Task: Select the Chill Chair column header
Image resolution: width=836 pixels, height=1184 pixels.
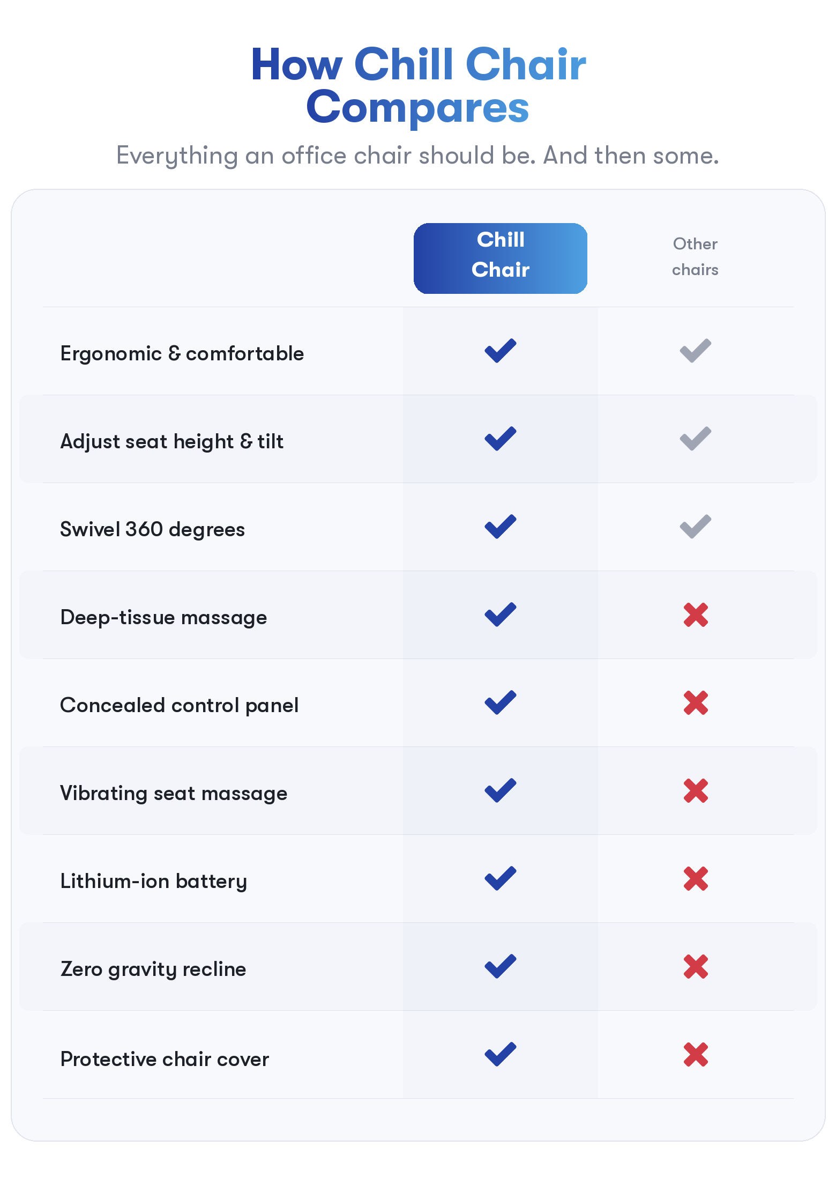Action: 500,258
